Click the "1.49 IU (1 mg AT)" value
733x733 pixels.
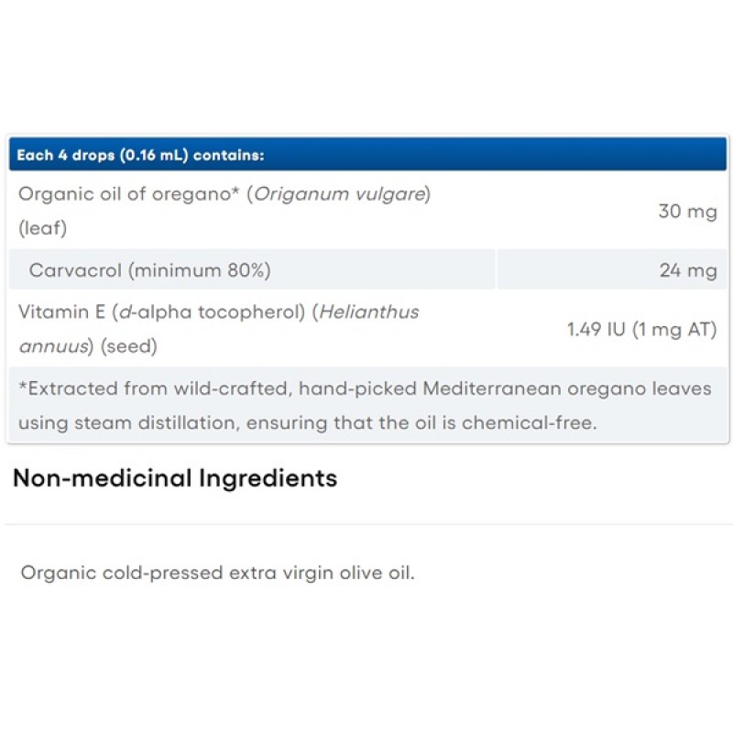pyautogui.click(x=641, y=329)
